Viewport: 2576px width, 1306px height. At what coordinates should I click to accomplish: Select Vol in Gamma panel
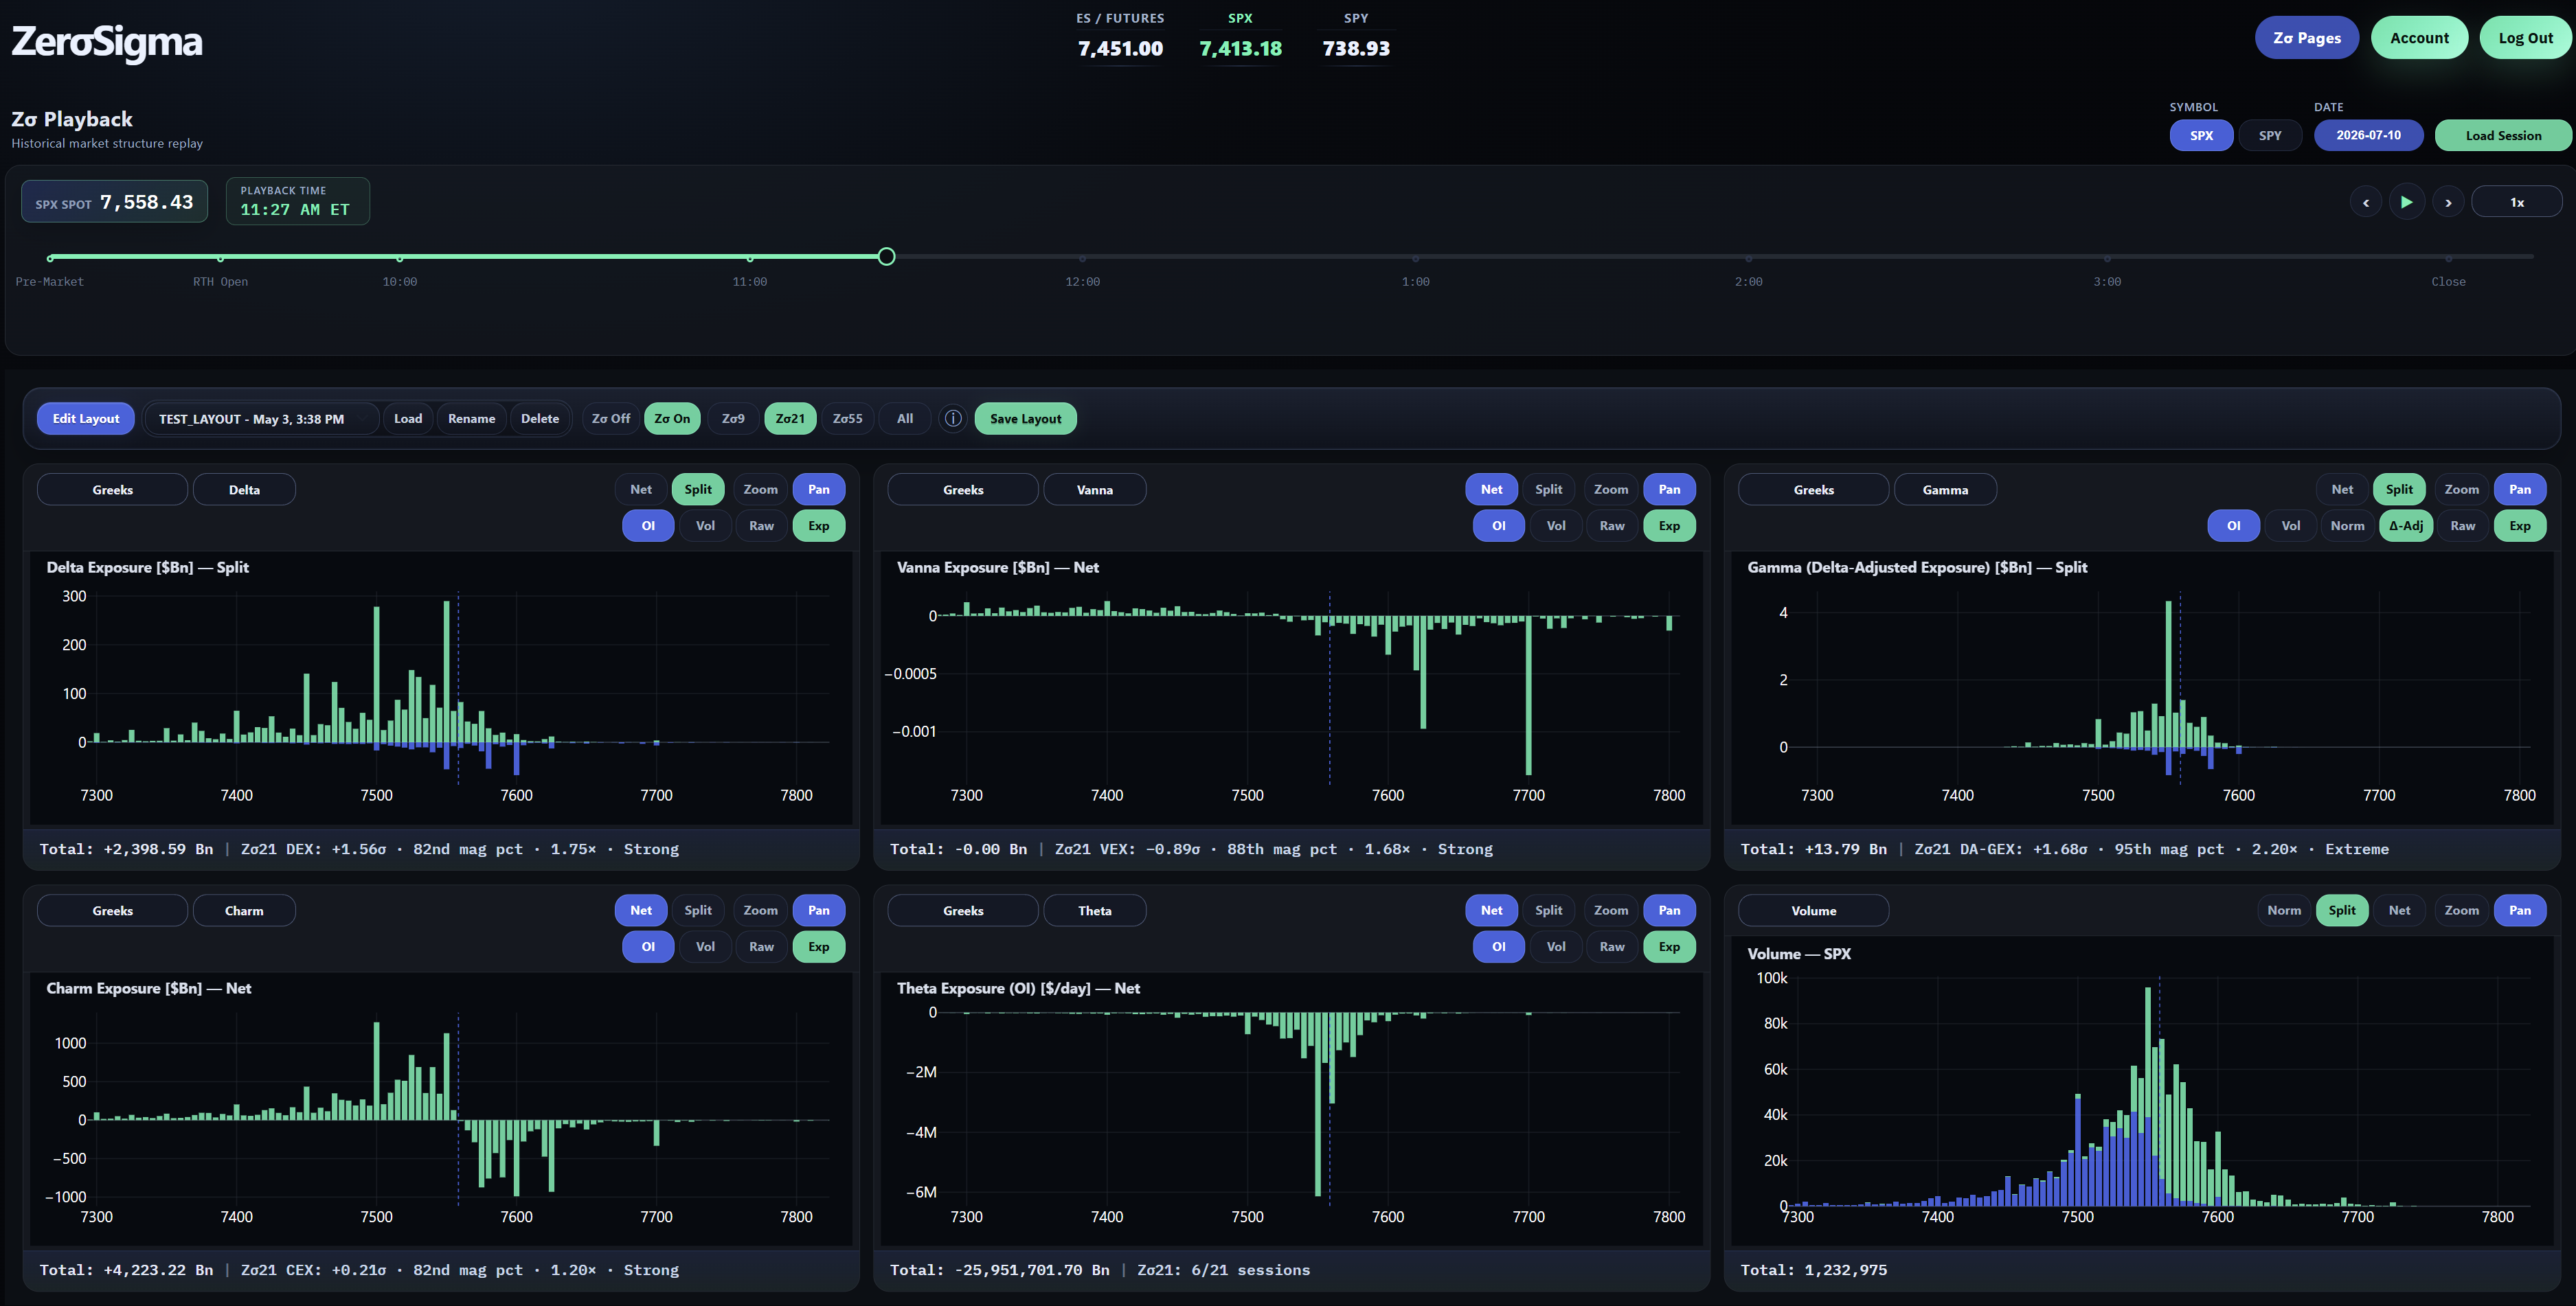click(2290, 525)
